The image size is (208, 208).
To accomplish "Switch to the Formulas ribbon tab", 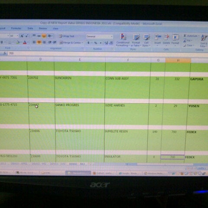I will click(x=16, y=28).
